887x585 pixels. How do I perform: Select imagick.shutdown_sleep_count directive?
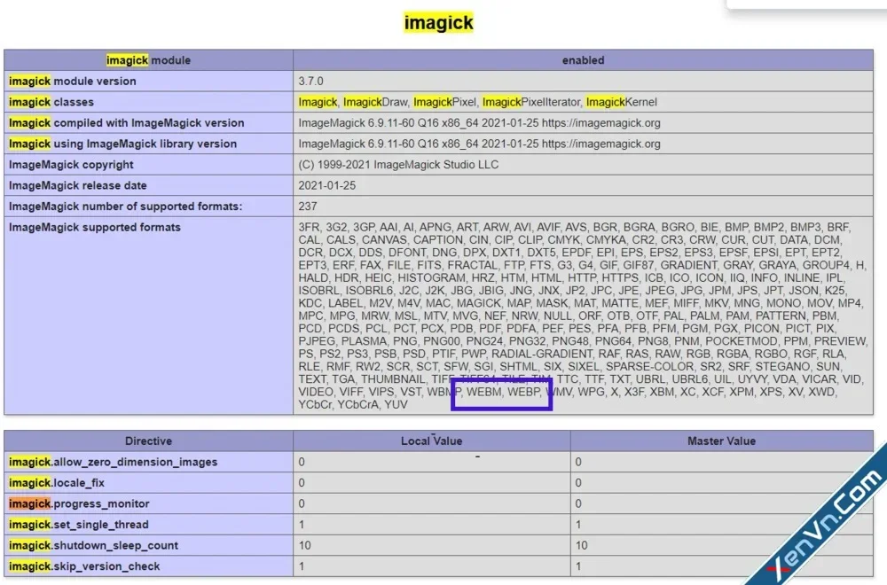(x=93, y=545)
